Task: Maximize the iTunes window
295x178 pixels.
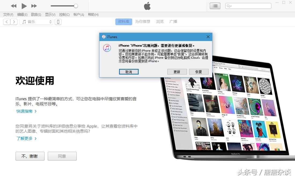Action: tap(284, 2)
